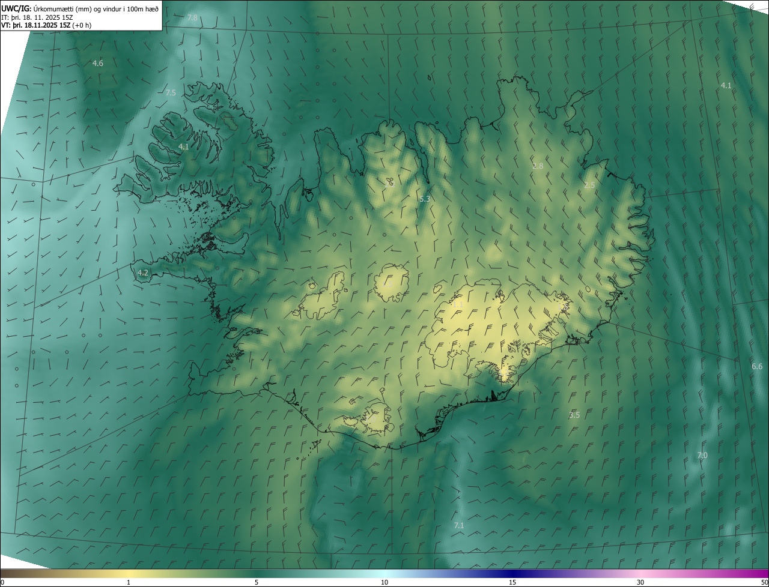Screen dimensions: 769x587
Task: Click the 7.5 value label near the Westfjords
Action: point(171,92)
